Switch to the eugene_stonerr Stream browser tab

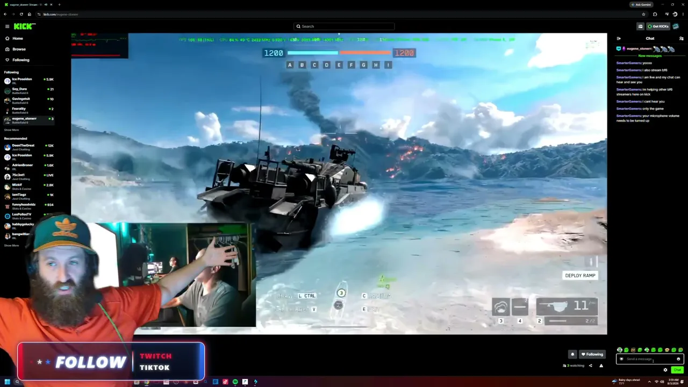click(x=28, y=4)
